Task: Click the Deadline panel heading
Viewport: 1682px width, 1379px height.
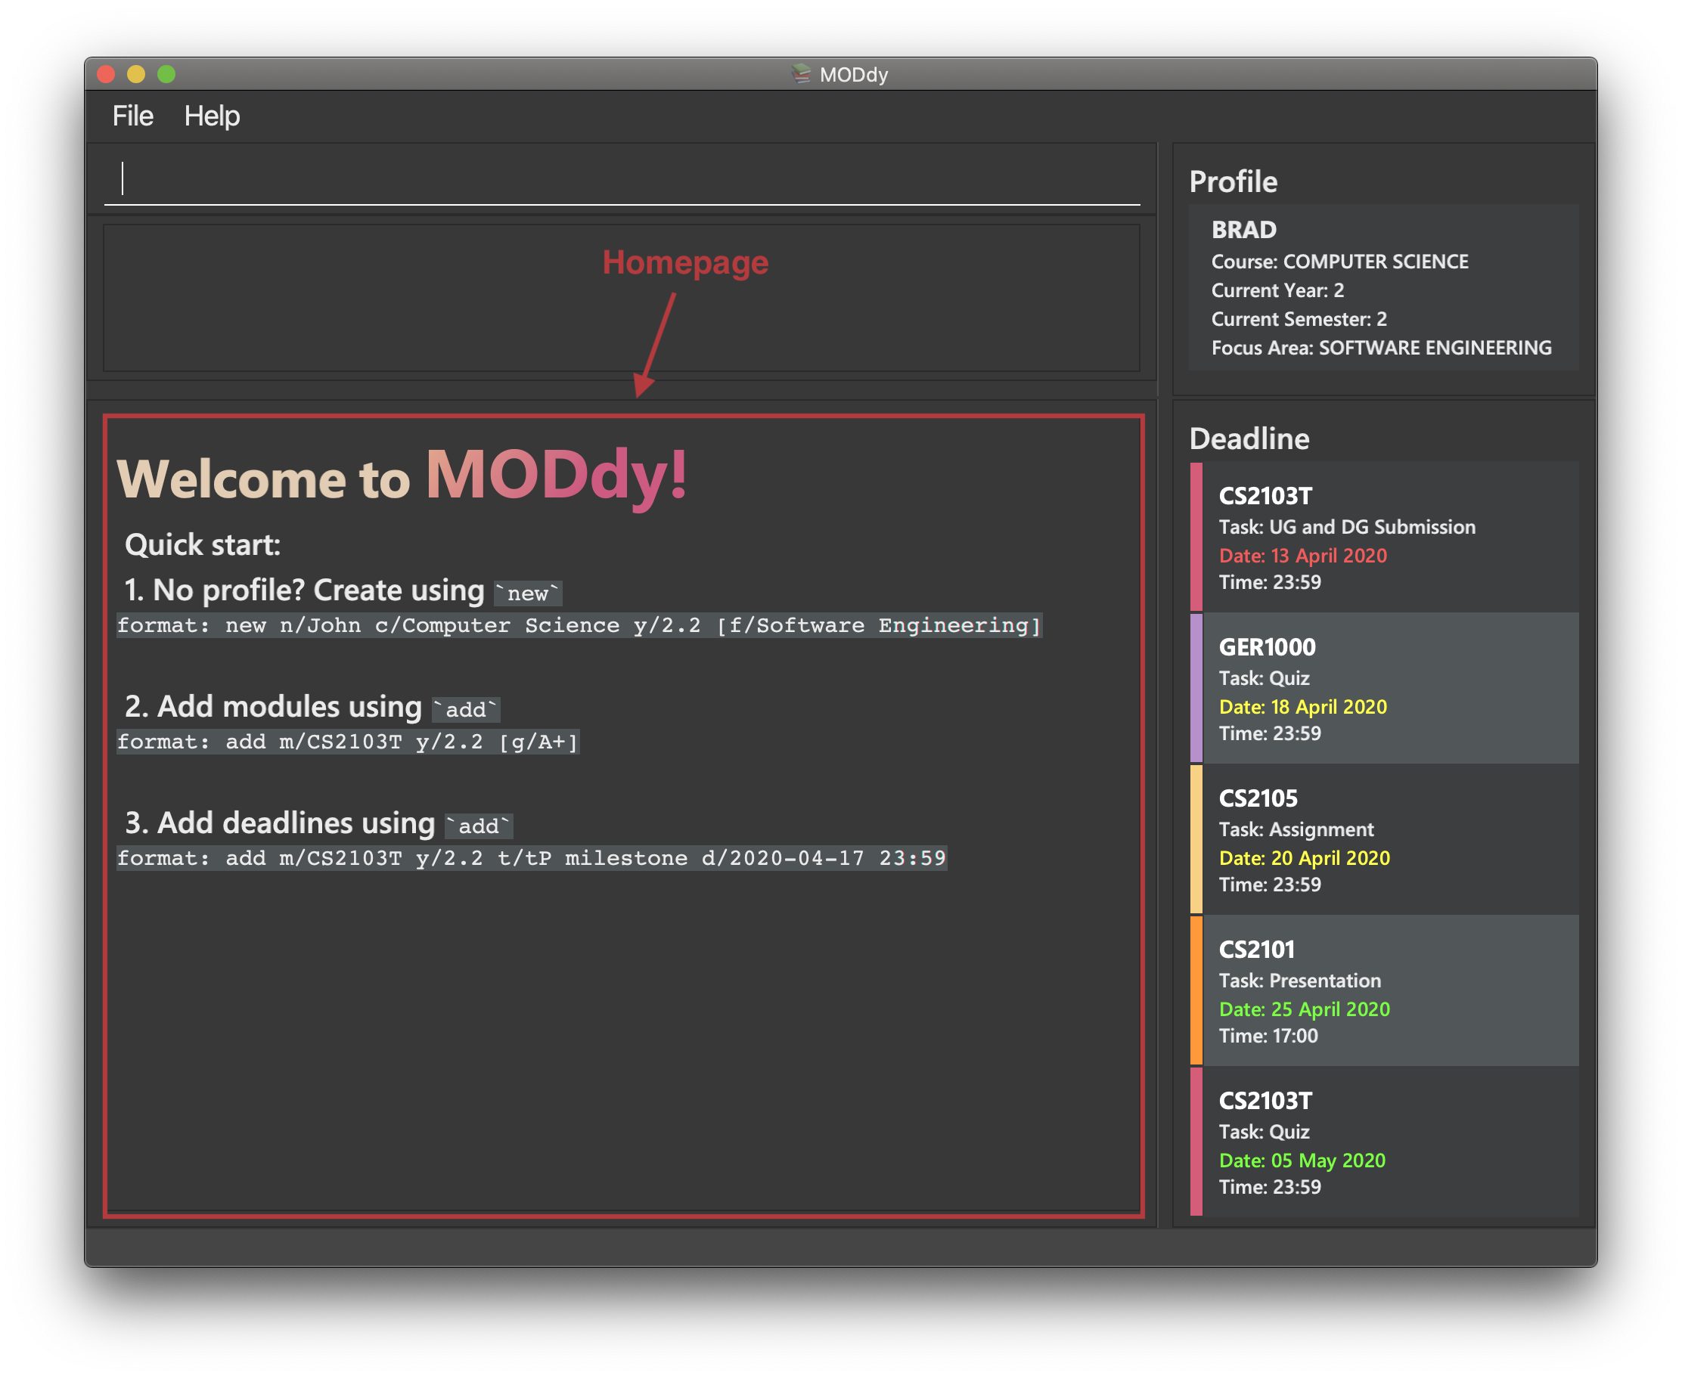Action: [1249, 438]
